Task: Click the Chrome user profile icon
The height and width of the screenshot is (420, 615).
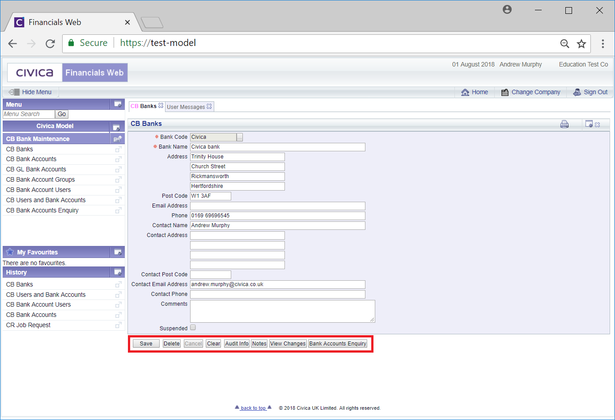Action: pyautogui.click(x=507, y=9)
